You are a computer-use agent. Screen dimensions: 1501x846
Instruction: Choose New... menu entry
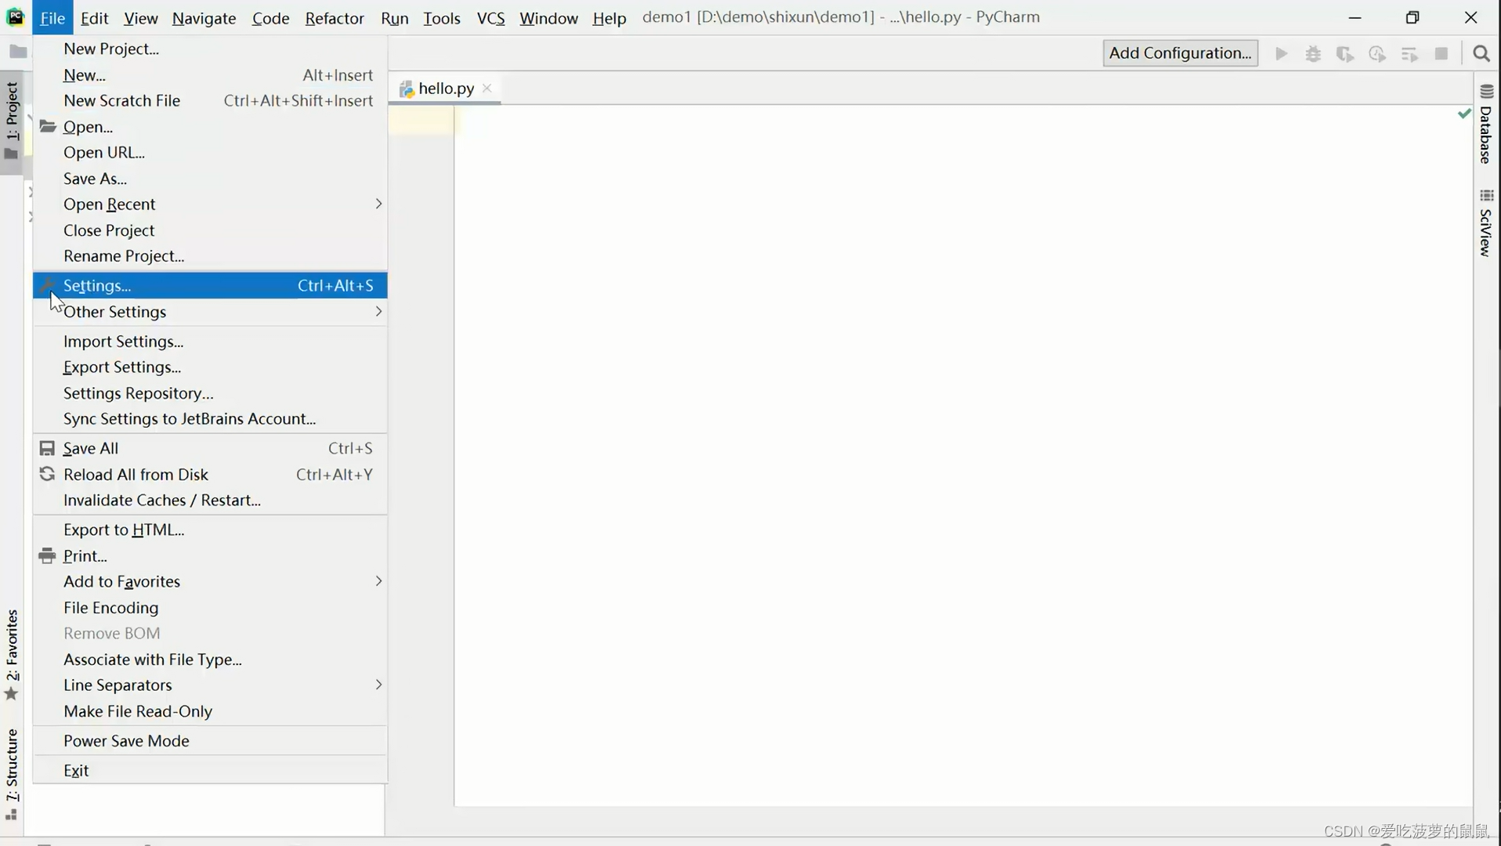[210, 75]
